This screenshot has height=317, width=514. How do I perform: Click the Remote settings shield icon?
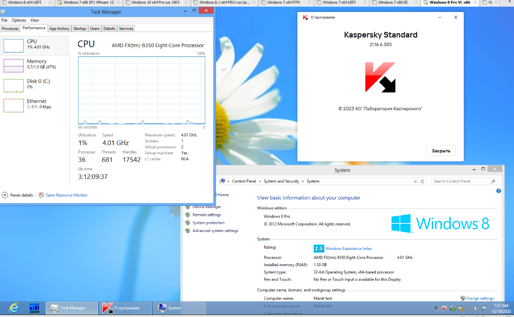click(188, 215)
